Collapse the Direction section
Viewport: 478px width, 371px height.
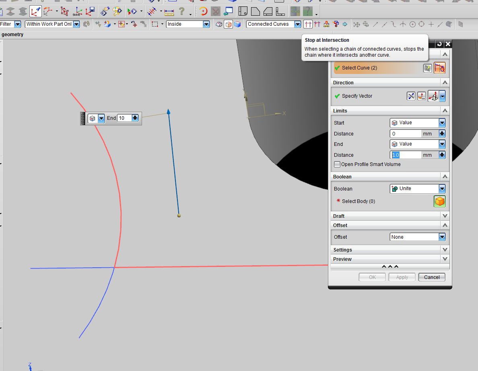tap(445, 82)
